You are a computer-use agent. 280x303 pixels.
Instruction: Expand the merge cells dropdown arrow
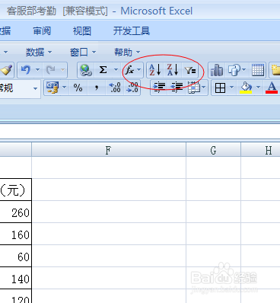(204, 88)
